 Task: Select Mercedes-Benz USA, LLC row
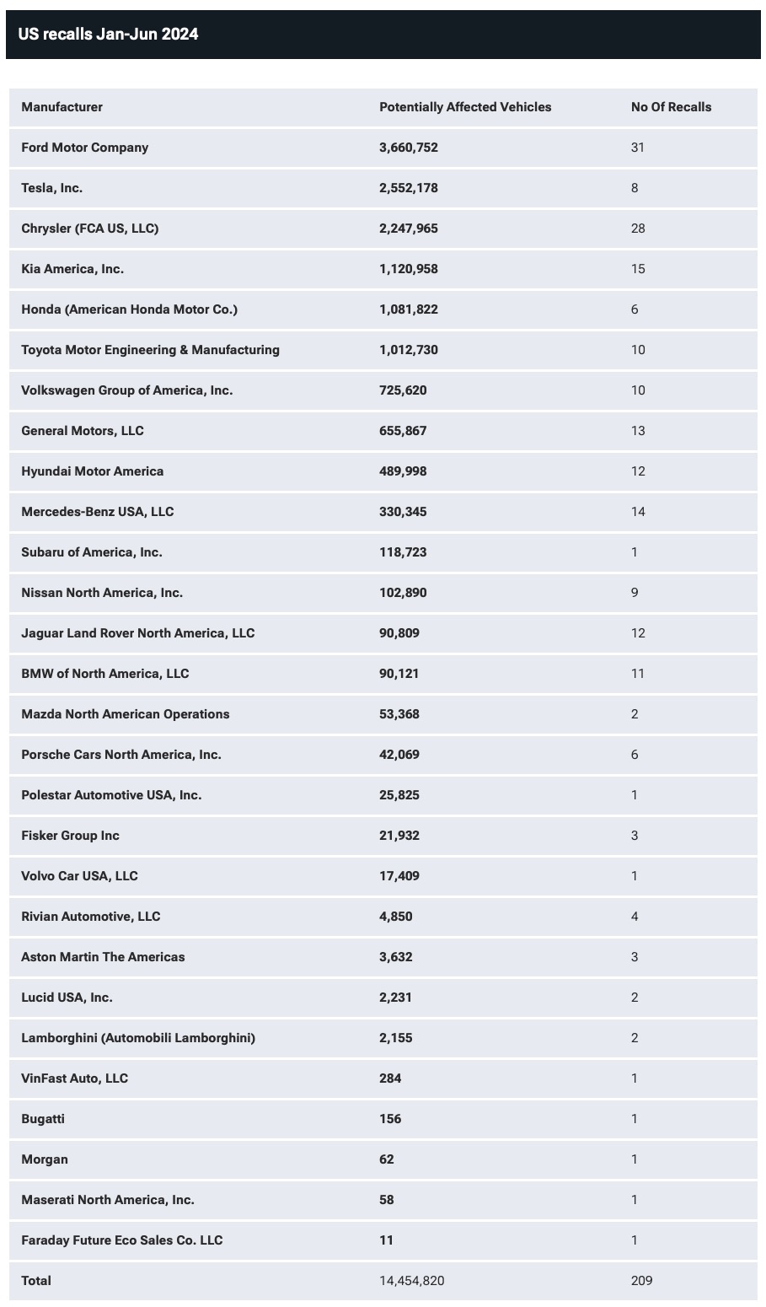383,512
